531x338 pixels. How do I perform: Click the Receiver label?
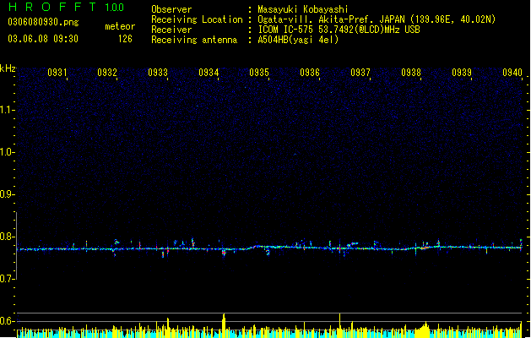171,30
